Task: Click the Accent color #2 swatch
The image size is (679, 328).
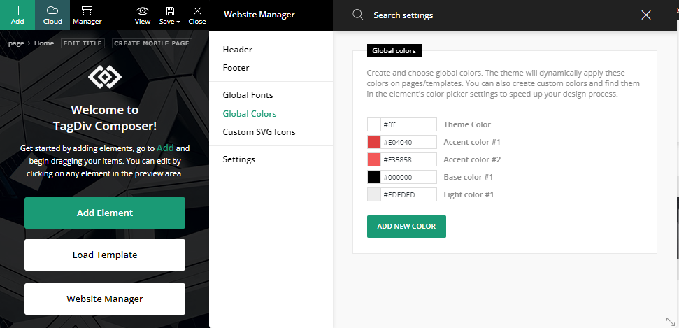Action: tap(373, 159)
